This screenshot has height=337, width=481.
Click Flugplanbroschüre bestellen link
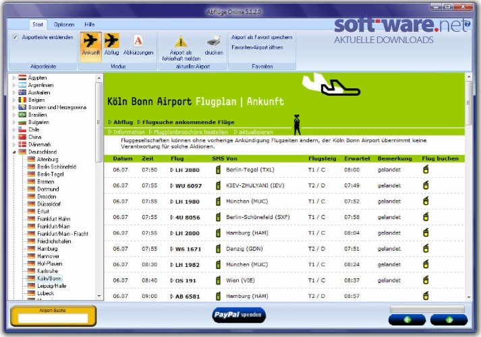tap(190, 132)
